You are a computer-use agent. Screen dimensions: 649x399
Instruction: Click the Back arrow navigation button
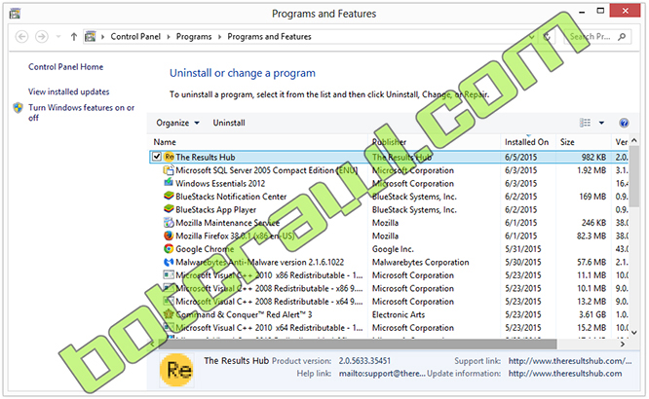(19, 37)
